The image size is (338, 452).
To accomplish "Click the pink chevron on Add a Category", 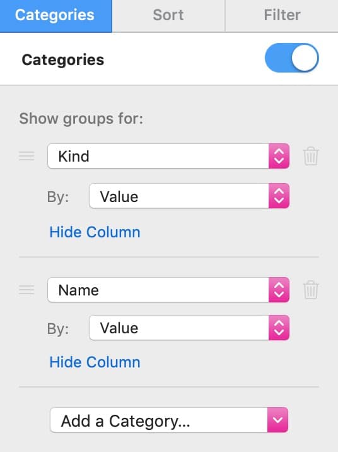I will pos(277,420).
